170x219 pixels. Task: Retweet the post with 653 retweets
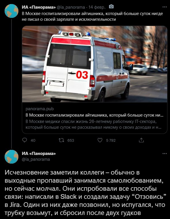[61, 140]
